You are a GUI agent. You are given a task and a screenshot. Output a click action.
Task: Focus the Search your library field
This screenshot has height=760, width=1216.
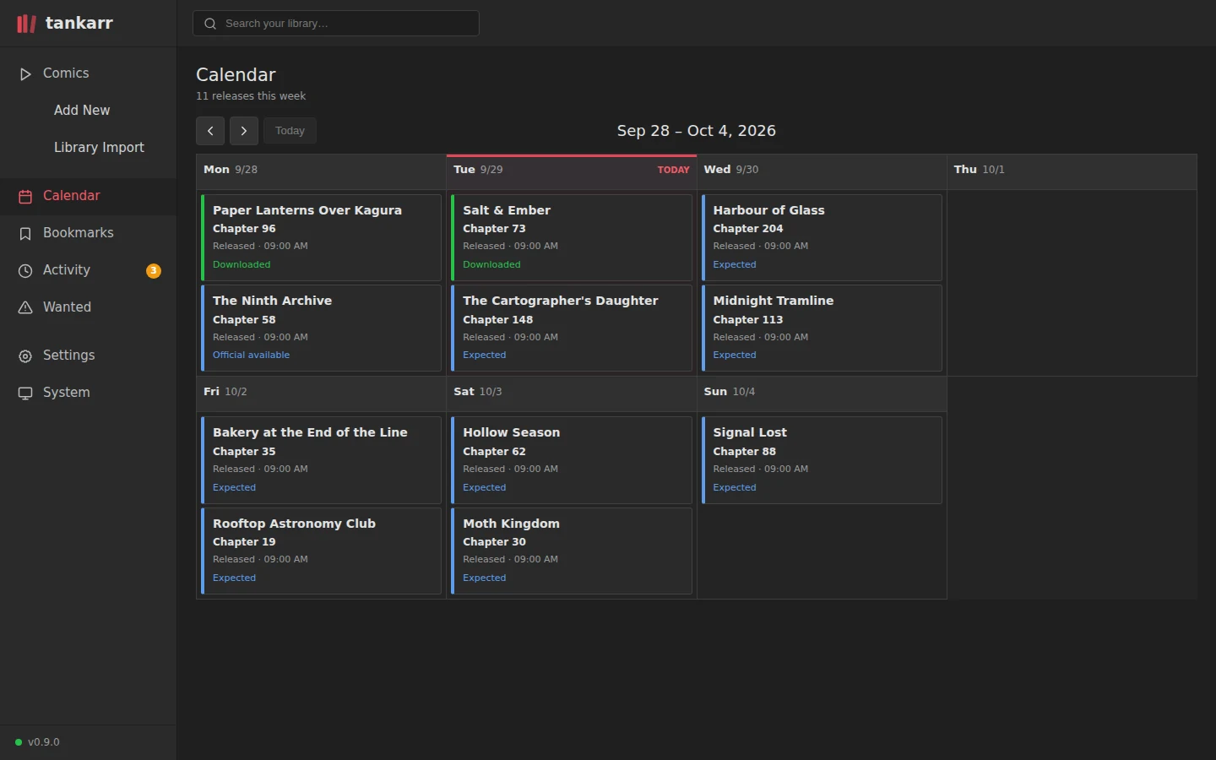[336, 24]
